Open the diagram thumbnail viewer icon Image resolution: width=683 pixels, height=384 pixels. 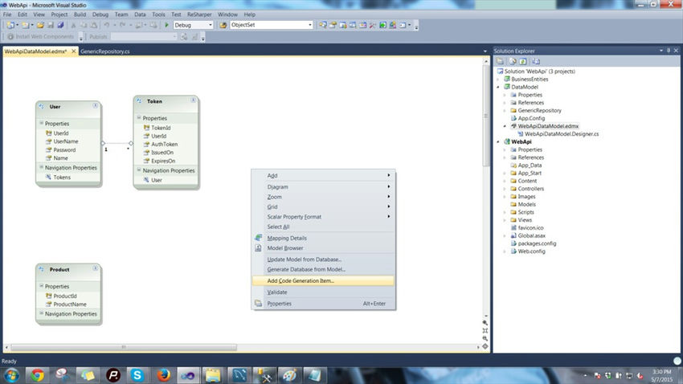(485, 346)
